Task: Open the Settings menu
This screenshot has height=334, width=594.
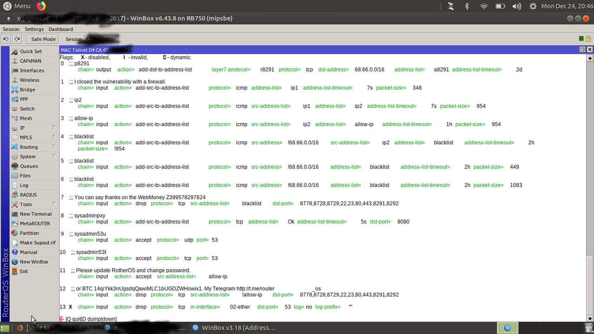Action: [x=34, y=29]
